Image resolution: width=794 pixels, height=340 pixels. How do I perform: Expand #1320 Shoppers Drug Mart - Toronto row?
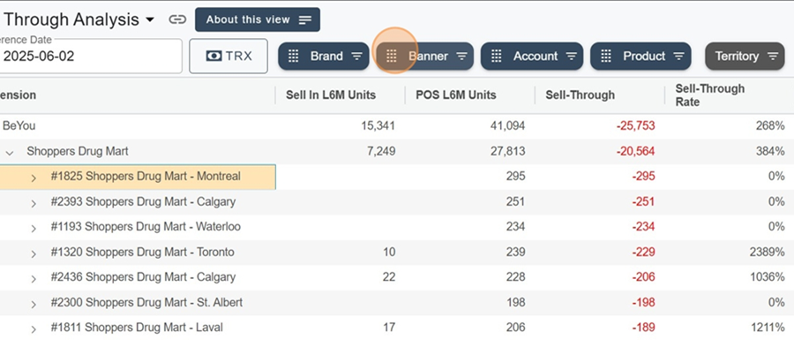pos(34,253)
